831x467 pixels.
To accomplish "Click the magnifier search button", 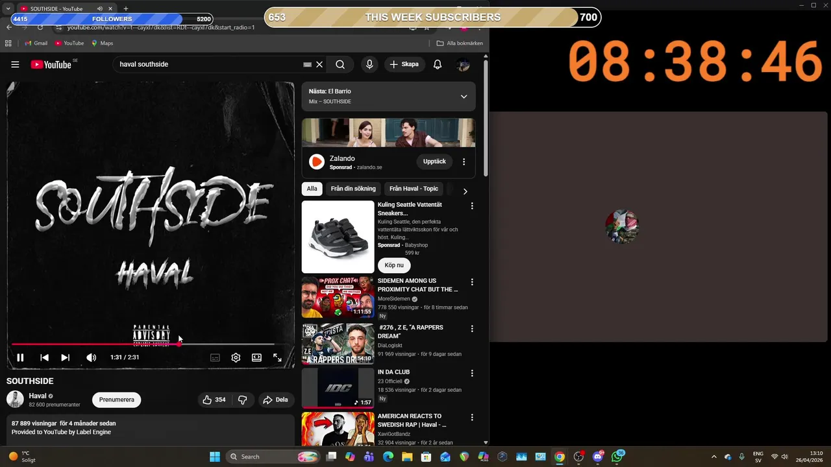I will click(340, 64).
